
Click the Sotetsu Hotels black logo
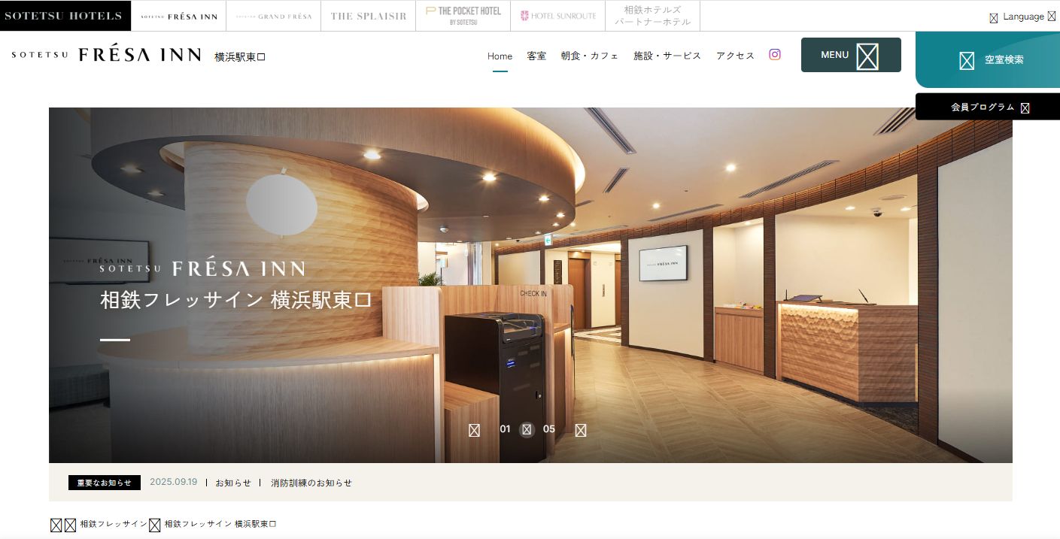pos(65,16)
